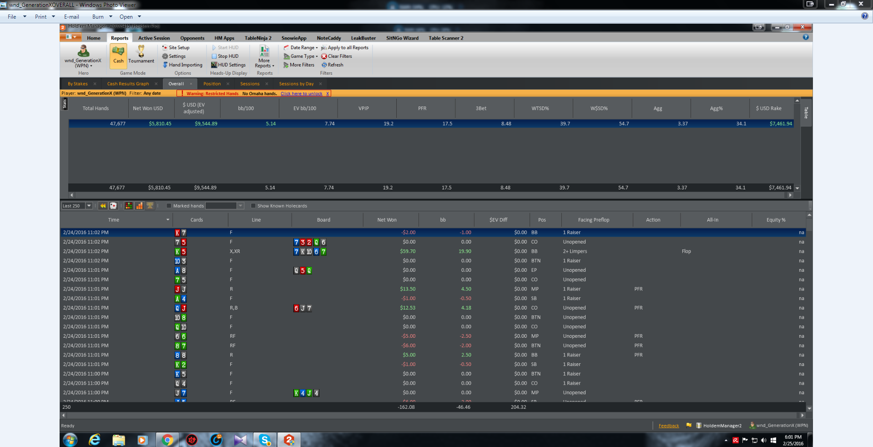Open the Settings gear option
This screenshot has height=447, width=873.
coord(174,56)
